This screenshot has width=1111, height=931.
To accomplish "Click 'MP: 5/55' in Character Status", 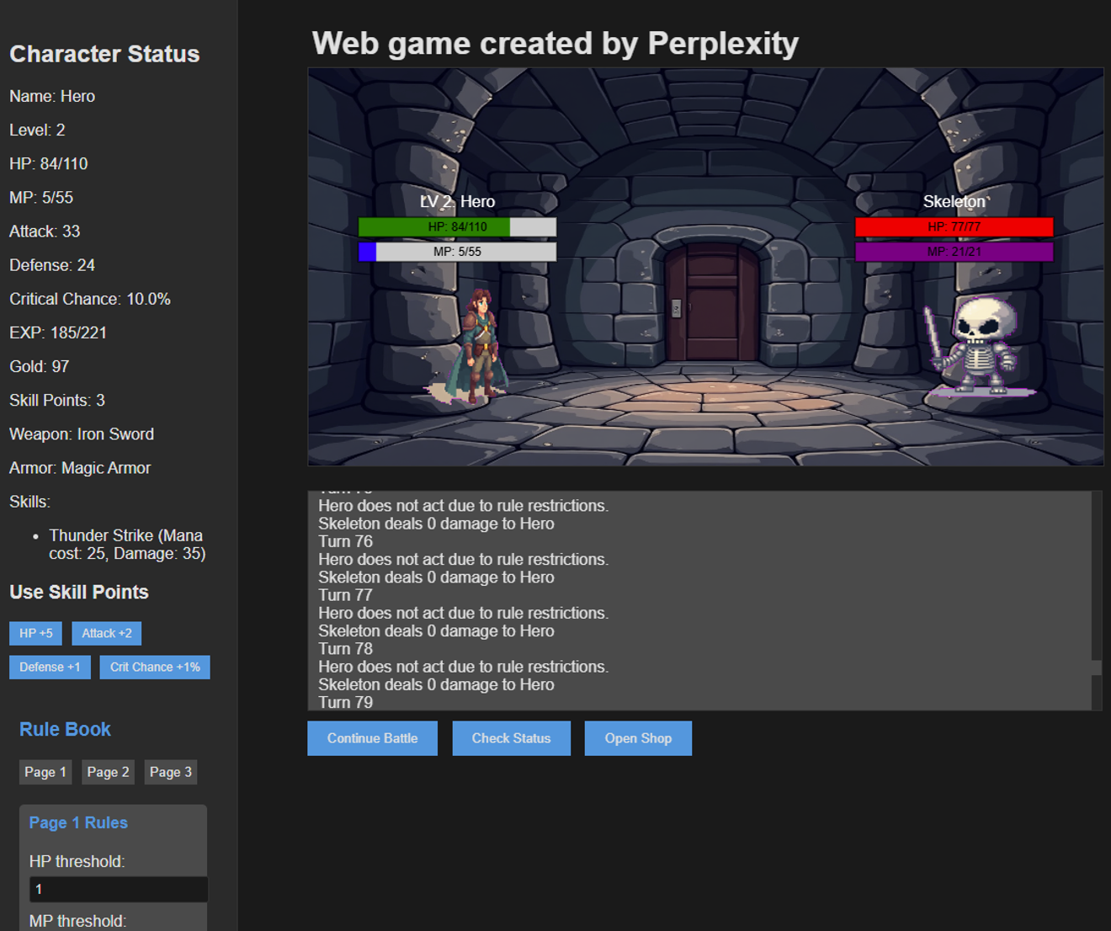I will pyautogui.click(x=41, y=198).
